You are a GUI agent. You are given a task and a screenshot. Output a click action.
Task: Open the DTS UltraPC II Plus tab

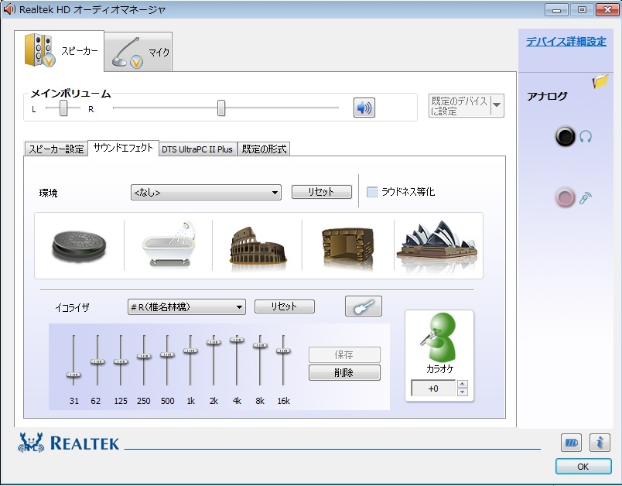[197, 149]
